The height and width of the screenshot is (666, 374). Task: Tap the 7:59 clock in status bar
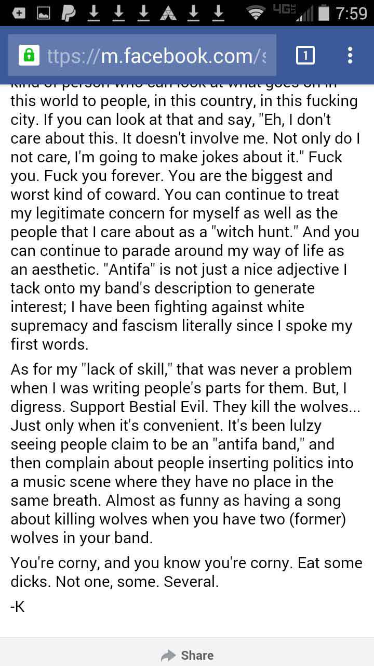pyautogui.click(x=352, y=12)
